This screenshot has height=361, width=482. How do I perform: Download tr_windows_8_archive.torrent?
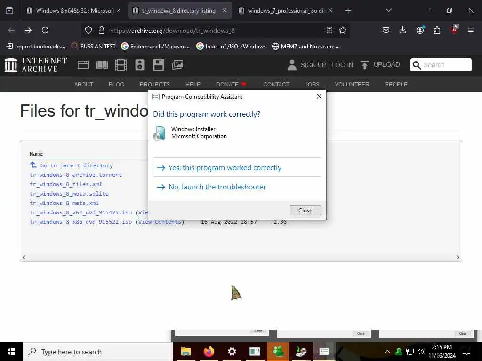click(x=76, y=175)
